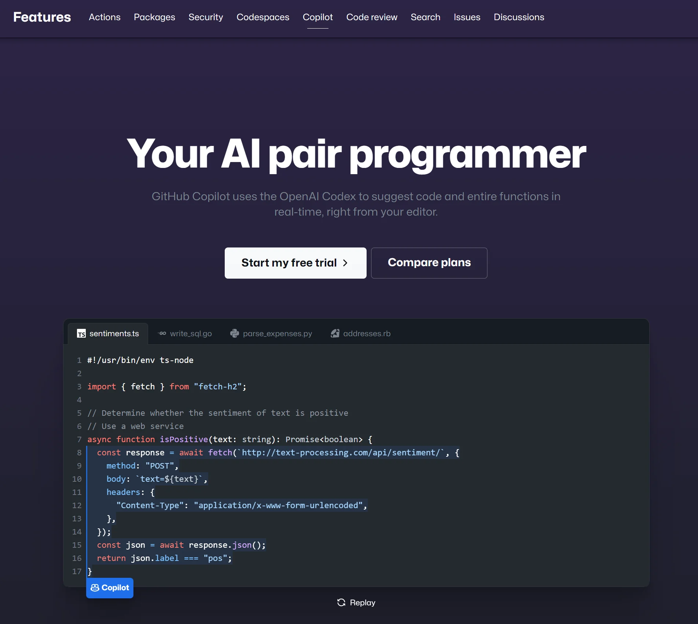Open the Discussions navigation link
The image size is (698, 624).
pyautogui.click(x=519, y=17)
